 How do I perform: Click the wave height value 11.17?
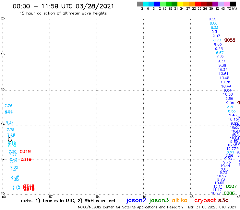[217, 190]
